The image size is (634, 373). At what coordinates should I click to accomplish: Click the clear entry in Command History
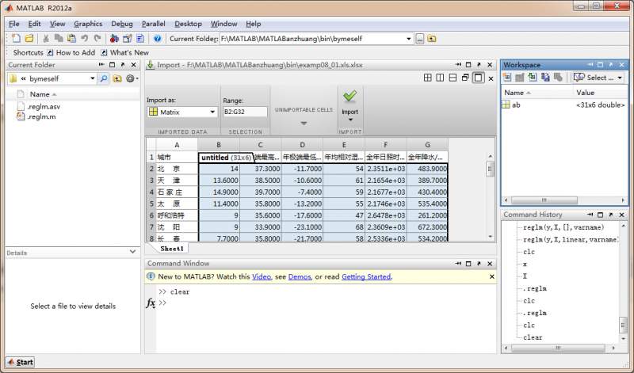[533, 337]
